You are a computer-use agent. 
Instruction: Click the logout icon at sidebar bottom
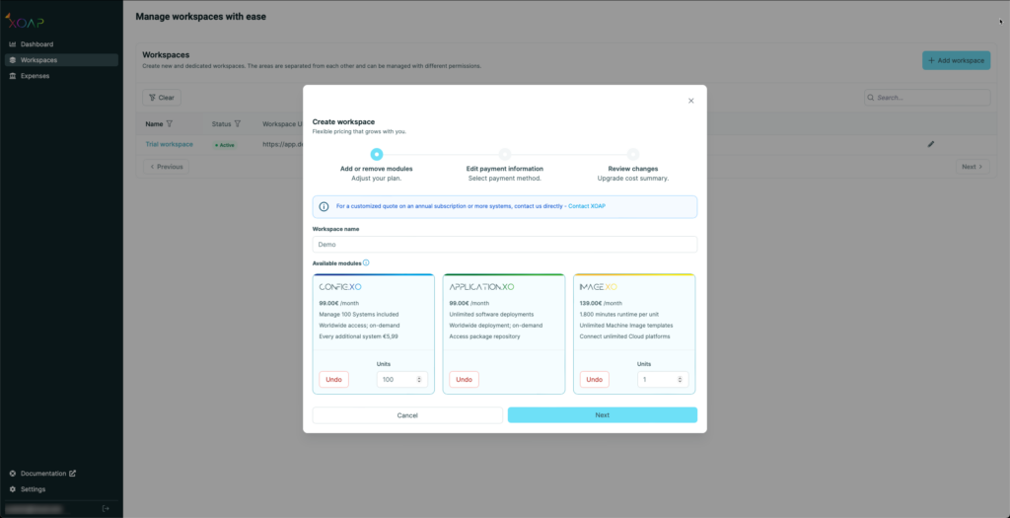click(107, 509)
